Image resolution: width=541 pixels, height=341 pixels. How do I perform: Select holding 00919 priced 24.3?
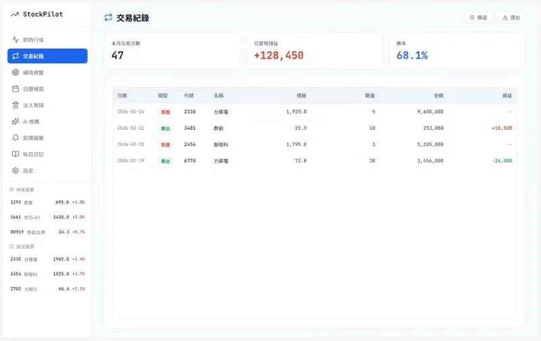(x=47, y=232)
